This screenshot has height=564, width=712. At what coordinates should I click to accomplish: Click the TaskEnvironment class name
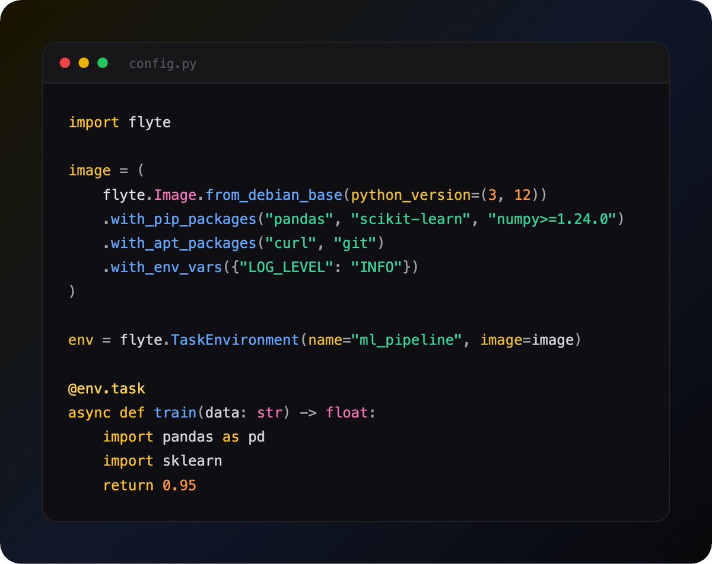click(235, 340)
